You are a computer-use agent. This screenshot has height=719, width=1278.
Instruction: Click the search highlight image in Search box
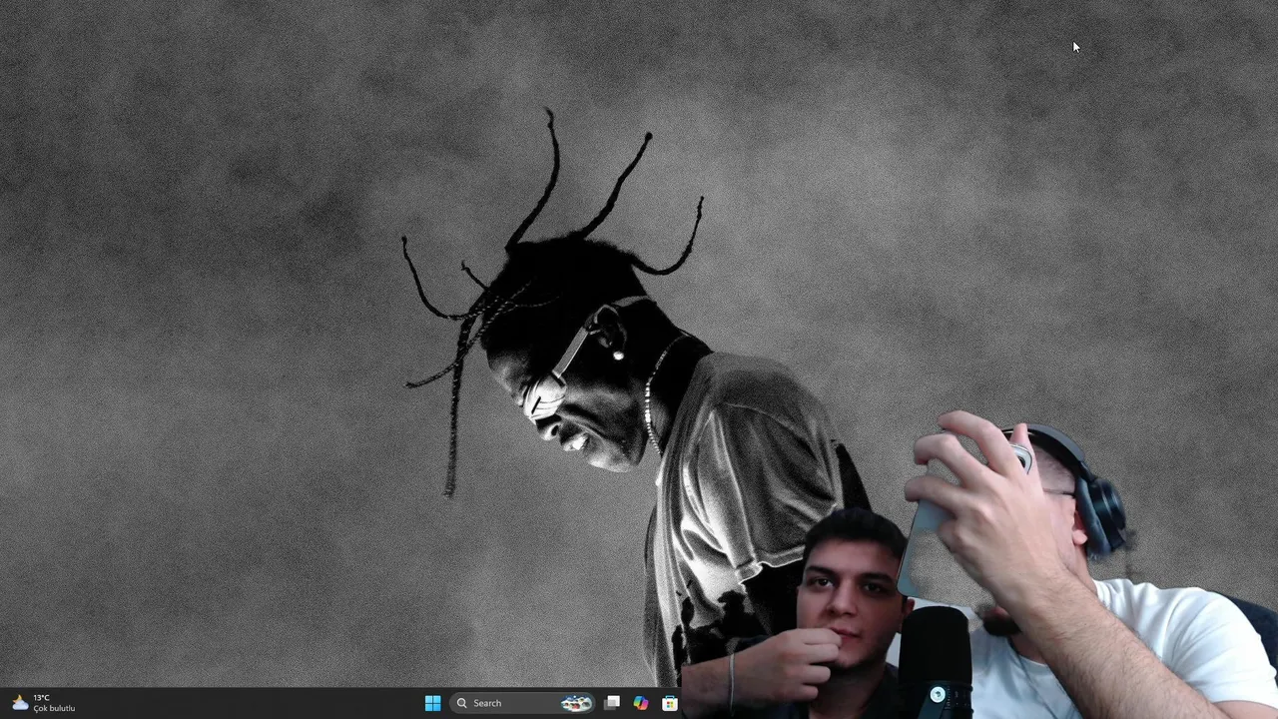[x=576, y=703]
